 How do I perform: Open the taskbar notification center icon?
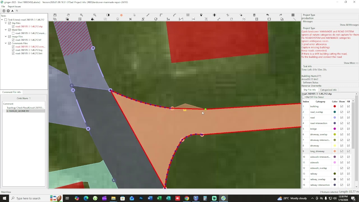(x=353, y=198)
